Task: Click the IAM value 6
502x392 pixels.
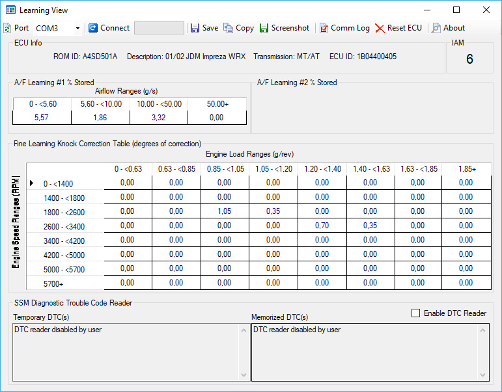Action: tap(469, 59)
